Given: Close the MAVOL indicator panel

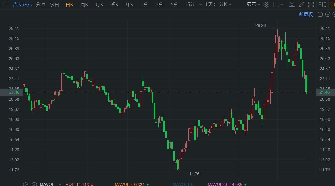Looking at the screenshot, I should [34, 184].
